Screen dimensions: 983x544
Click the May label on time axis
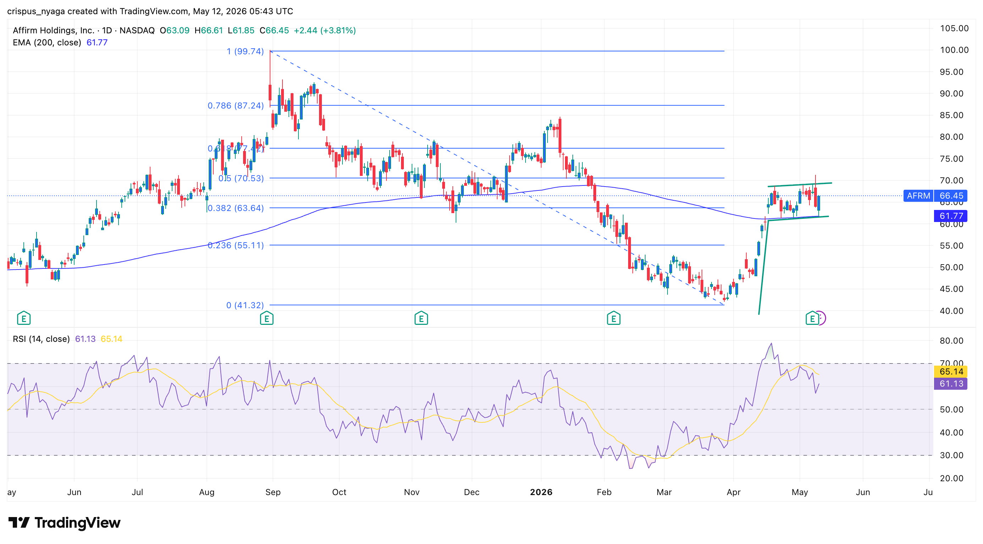800,492
